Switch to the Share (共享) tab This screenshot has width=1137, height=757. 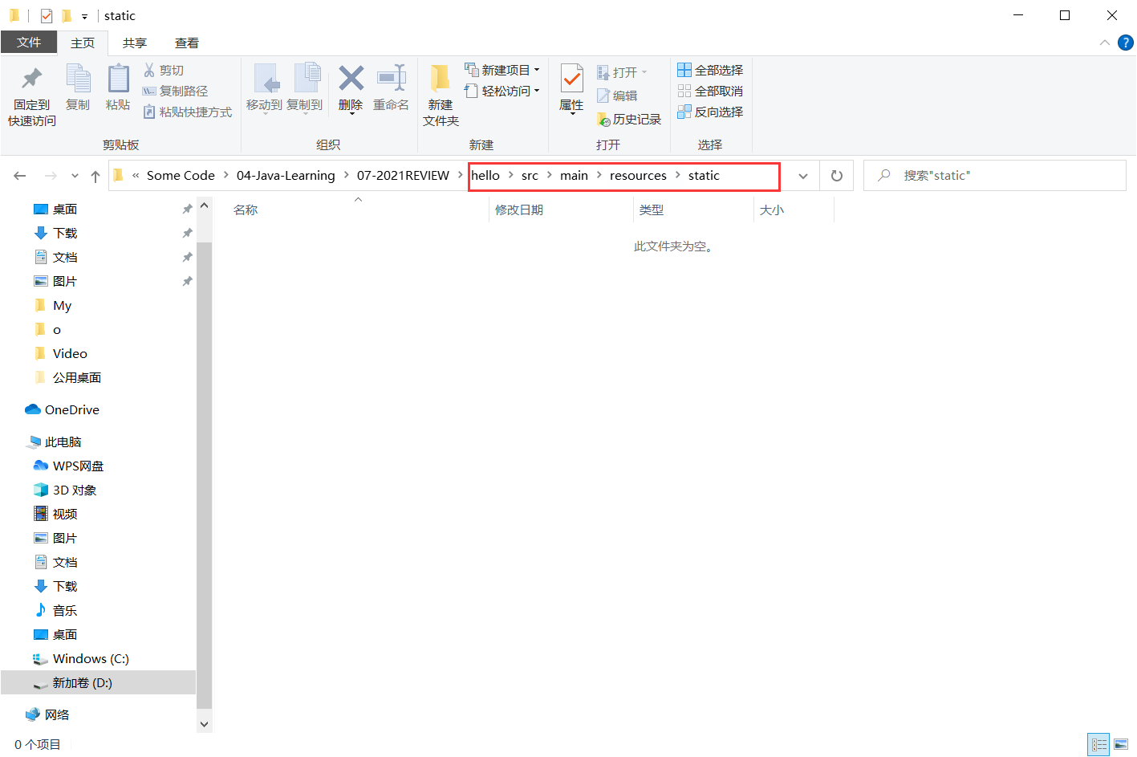coord(135,43)
